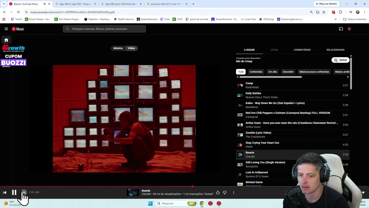
Task: Cast to a device with the cast icon
Action: (341, 29)
